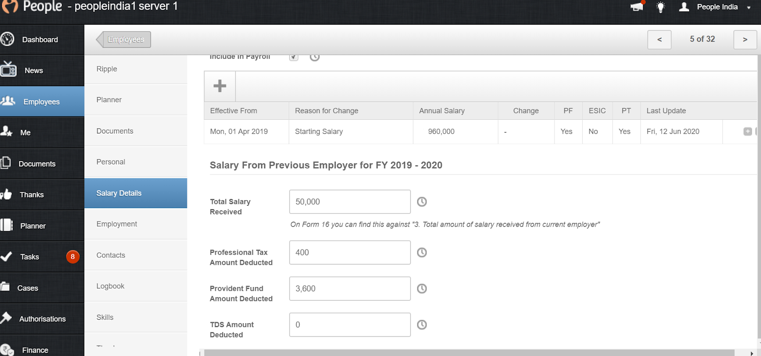Toggle the Include in Payroll checkbox
The height and width of the screenshot is (356, 761).
click(294, 57)
